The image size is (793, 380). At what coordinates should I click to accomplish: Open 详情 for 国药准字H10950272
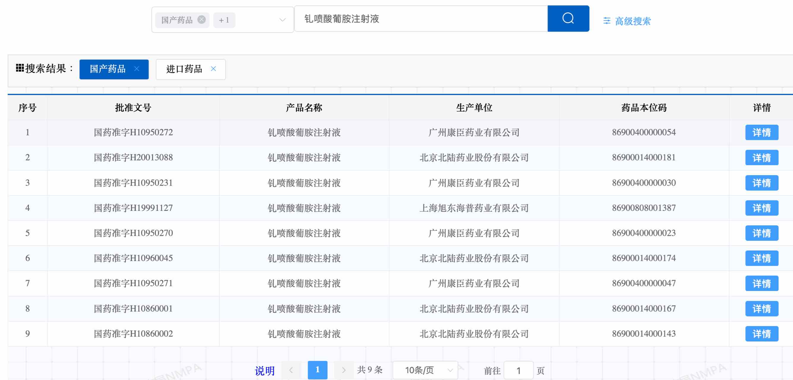tap(762, 133)
